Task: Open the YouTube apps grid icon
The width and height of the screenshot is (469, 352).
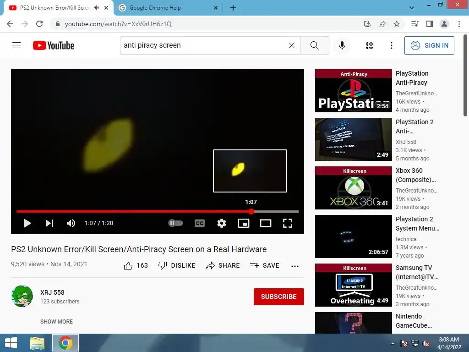Action: pos(370,45)
